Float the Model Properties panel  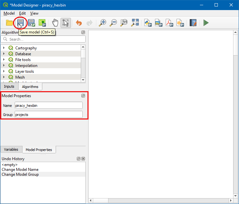pos(83,96)
